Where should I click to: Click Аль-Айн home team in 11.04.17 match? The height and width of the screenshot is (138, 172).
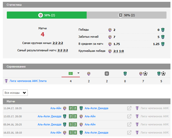coord(56,108)
